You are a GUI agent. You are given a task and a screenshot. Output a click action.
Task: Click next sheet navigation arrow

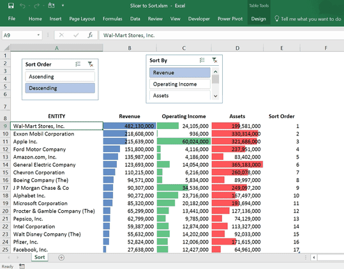[17, 257]
